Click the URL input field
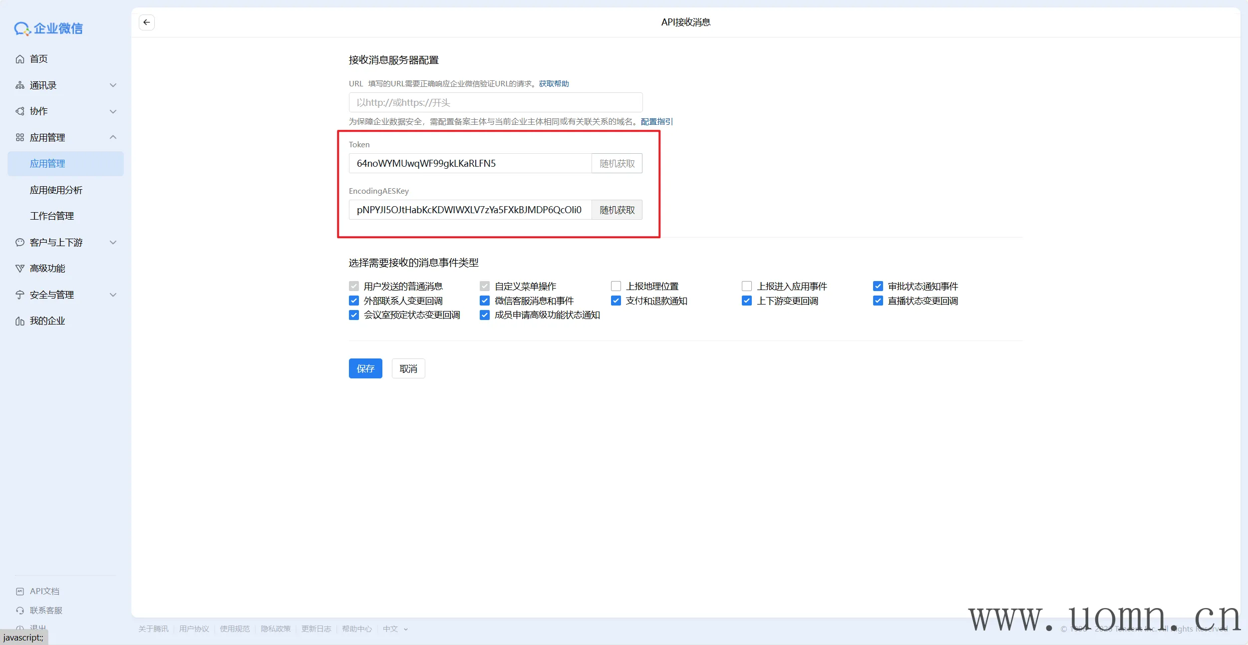Viewport: 1248px width, 645px height. tap(495, 103)
